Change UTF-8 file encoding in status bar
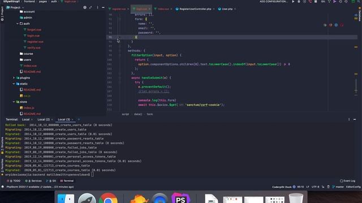Image resolution: width=362 pixels, height=203 pixels. pos(316,187)
